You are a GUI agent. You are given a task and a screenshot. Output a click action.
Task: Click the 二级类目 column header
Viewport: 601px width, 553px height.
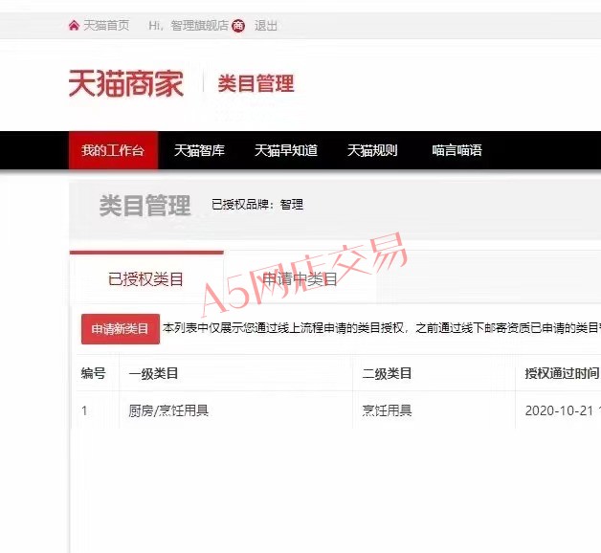(x=387, y=373)
